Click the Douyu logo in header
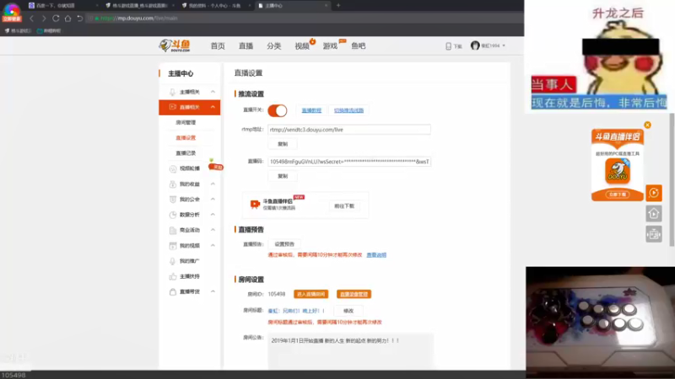Image resolution: width=675 pixels, height=379 pixels. point(175,45)
